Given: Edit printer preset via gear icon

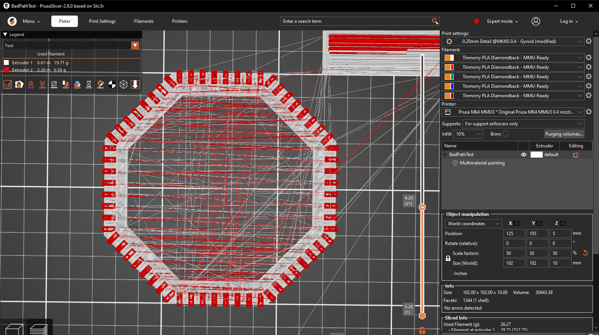Looking at the screenshot, I should pos(589,112).
